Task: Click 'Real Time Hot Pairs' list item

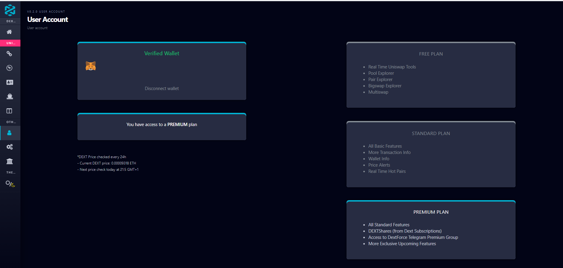Action: [x=387, y=171]
